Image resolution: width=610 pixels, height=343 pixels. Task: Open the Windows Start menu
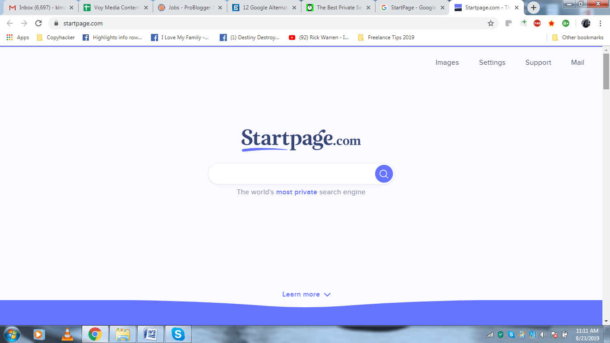pyautogui.click(x=11, y=334)
